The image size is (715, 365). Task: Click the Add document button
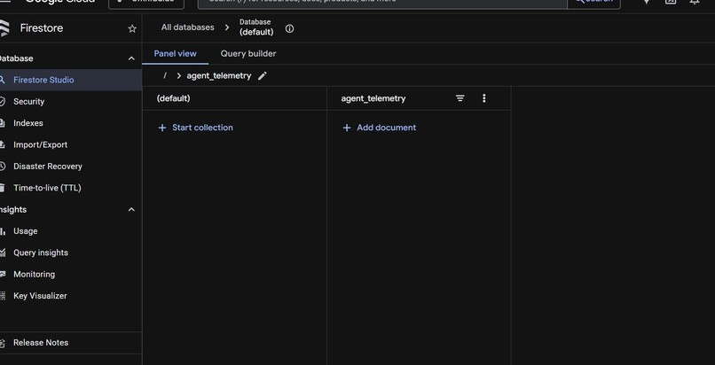[380, 128]
